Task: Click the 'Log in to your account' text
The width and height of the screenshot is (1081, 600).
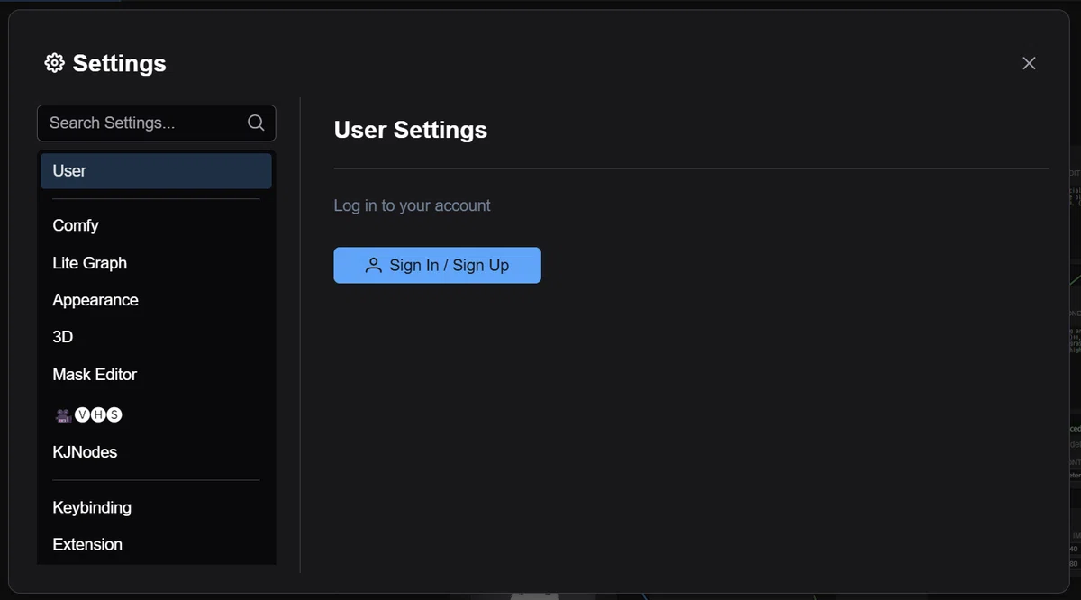Action: coord(412,205)
